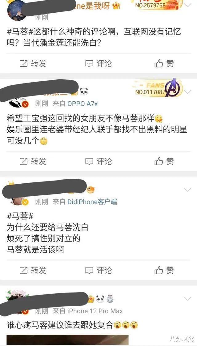Open #马蓉# topic link in third post
Viewport: 197px width, 346px height.
20,216
